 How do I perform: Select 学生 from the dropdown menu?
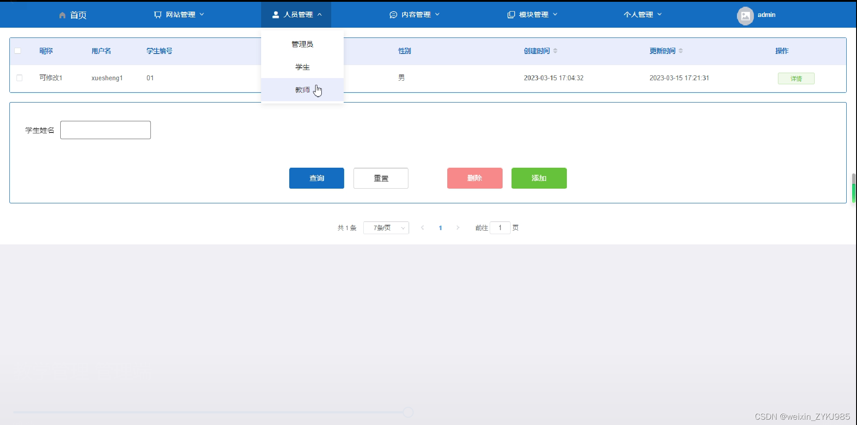[x=302, y=67]
